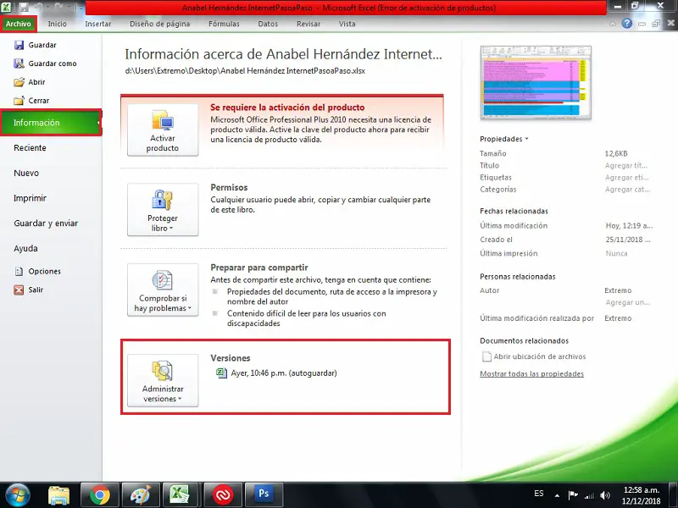Click Agregar tít... title field
This screenshot has width=678, height=508.
[x=626, y=165]
